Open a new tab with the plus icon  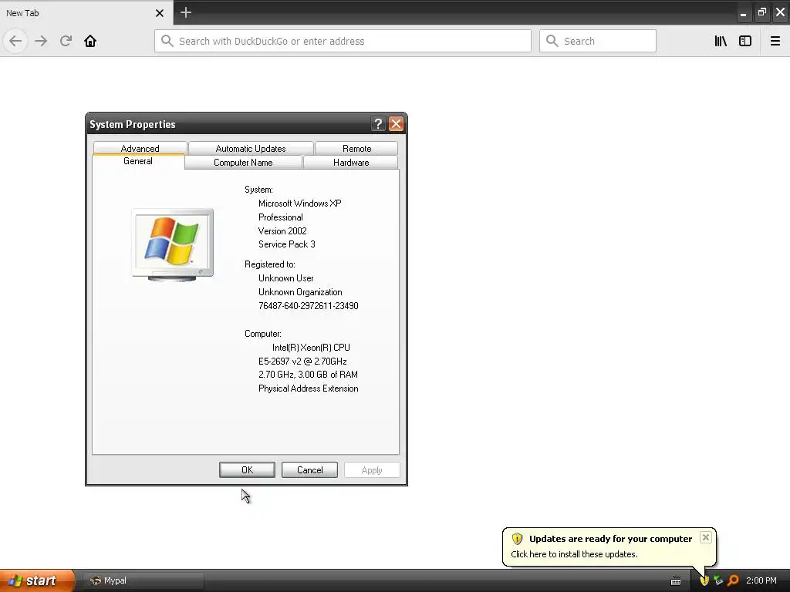pos(185,12)
